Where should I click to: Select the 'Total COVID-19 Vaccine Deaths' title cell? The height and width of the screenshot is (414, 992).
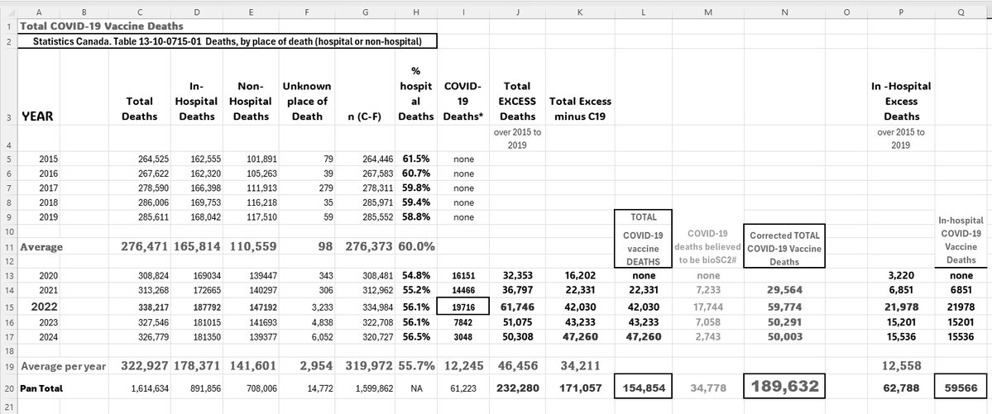(102, 26)
